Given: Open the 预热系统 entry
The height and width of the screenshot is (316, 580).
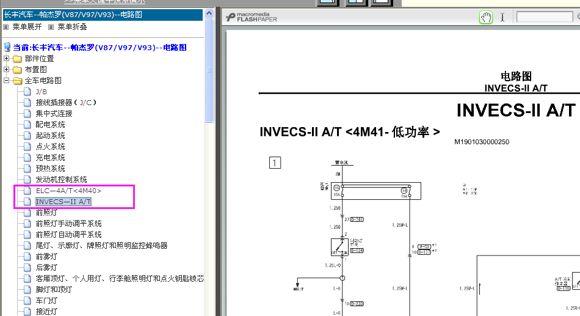Looking at the screenshot, I should click(x=50, y=169).
